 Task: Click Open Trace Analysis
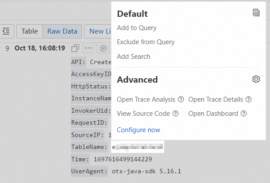click(x=146, y=99)
